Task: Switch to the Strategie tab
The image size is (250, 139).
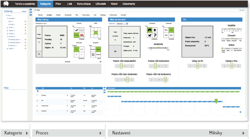Action: 103,15
